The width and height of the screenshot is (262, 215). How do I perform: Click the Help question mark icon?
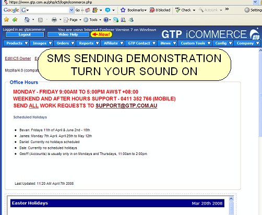[x=106, y=20]
